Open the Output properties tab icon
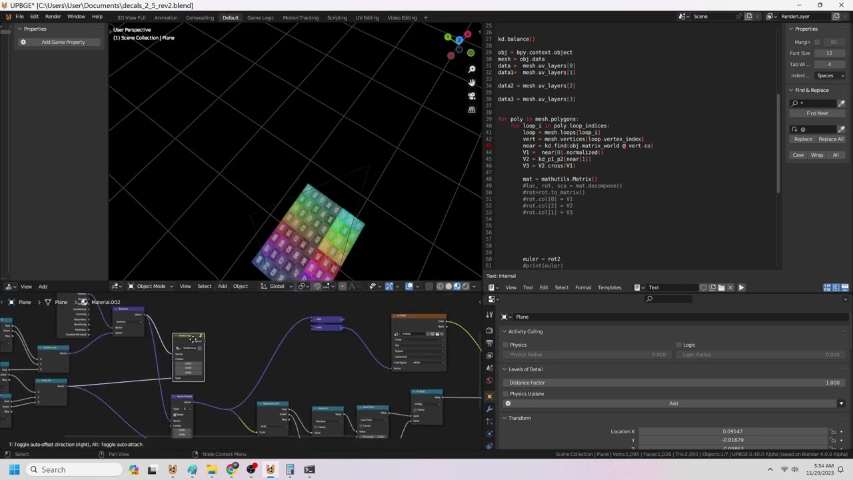This screenshot has width=853, height=480. coord(490,343)
